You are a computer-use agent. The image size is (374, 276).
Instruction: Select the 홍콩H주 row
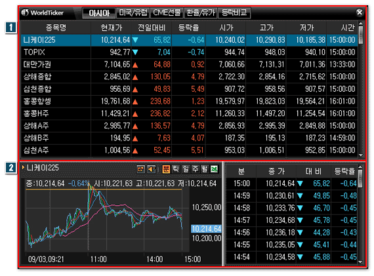tap(190, 113)
